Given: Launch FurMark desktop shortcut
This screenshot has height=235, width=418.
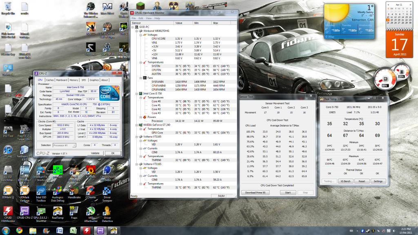Looking at the screenshot, I should pyautogui.click(x=91, y=172).
